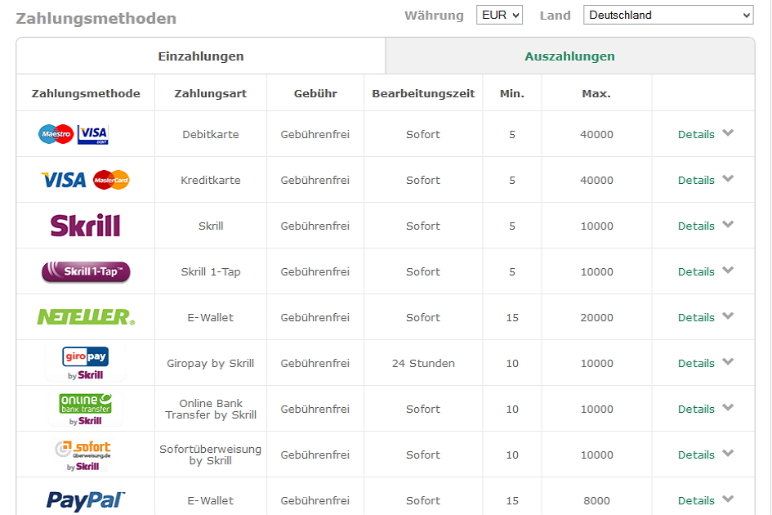Click the Zahlungsmethode column header
Viewport: 772px width, 515px height.
[86, 94]
